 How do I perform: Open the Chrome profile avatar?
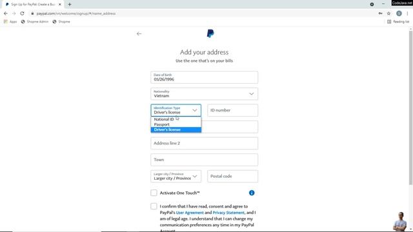coord(399,14)
